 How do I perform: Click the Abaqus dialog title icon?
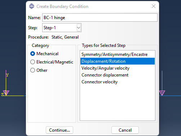32,6
